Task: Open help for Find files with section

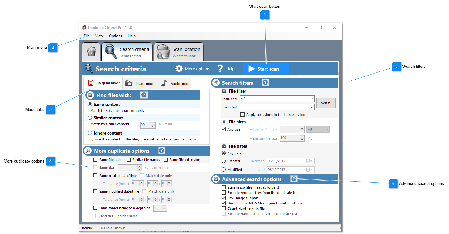Action: click(x=144, y=95)
